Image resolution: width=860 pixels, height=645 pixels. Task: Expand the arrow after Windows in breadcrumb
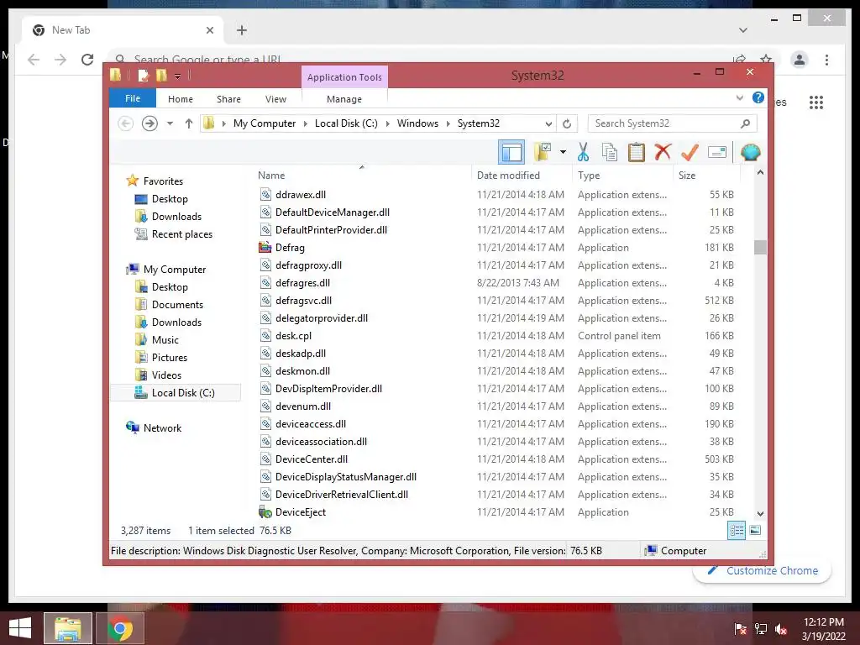[x=448, y=124]
